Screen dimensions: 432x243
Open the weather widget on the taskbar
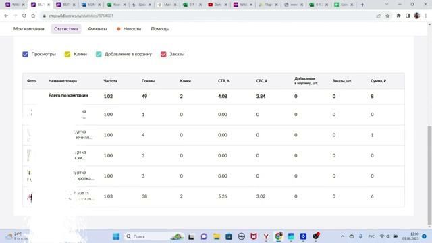tap(16, 236)
